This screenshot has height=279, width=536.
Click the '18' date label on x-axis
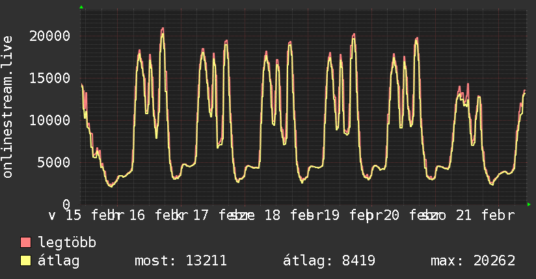coord(273,215)
